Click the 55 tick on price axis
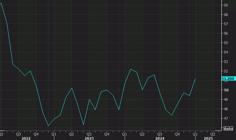This screenshot has width=236, height=140. coord(226,43)
